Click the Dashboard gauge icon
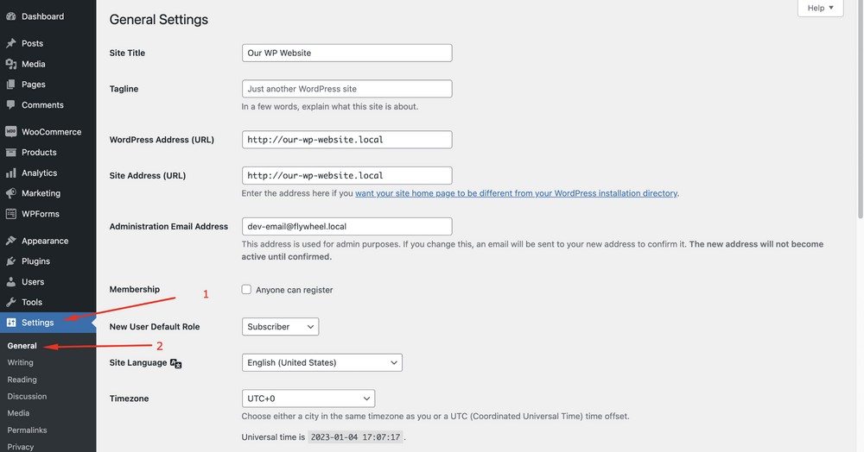 [x=10, y=16]
